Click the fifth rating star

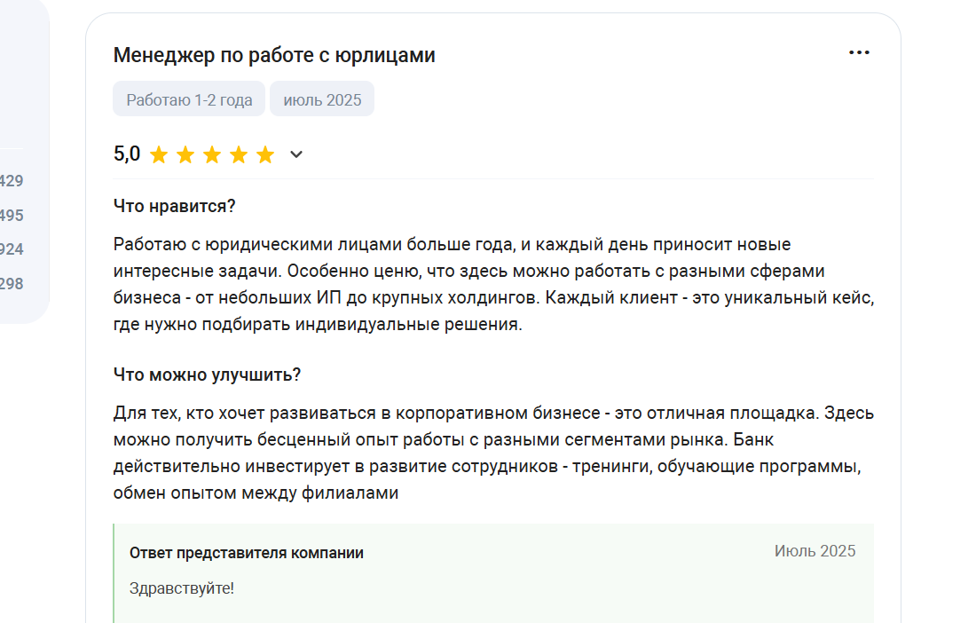[266, 154]
